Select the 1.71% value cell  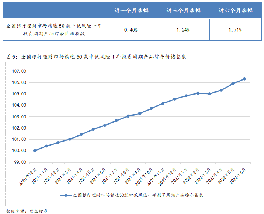pyautogui.click(x=236, y=30)
